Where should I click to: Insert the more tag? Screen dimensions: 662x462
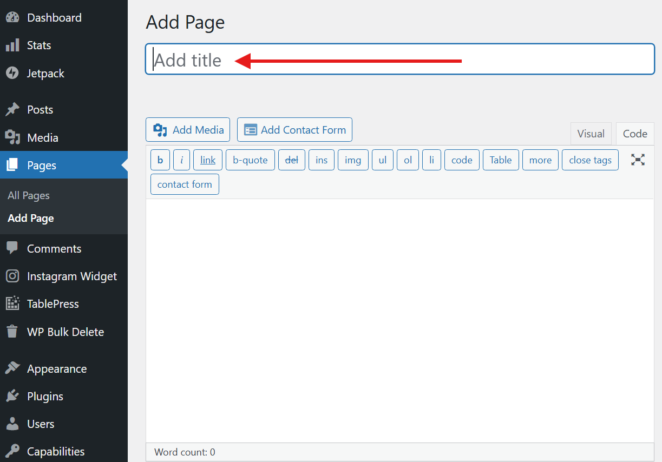pyautogui.click(x=540, y=160)
